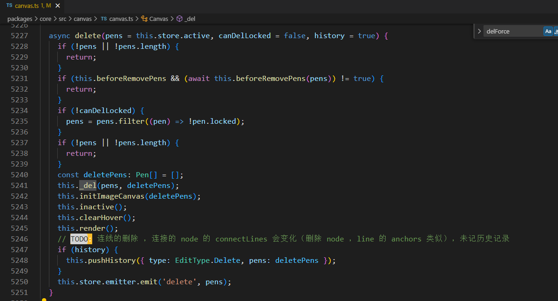Open the src breadcrumb segment
Viewport: 558px width, 301px height.
62,19
